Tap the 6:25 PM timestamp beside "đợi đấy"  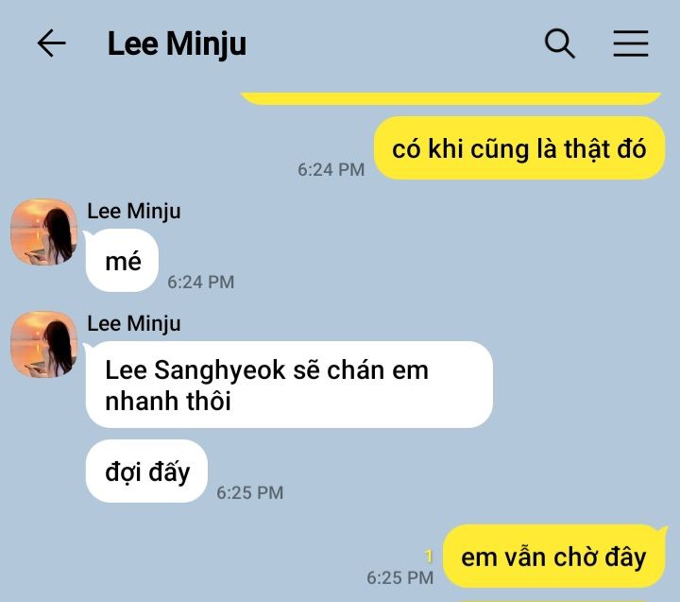(x=249, y=492)
